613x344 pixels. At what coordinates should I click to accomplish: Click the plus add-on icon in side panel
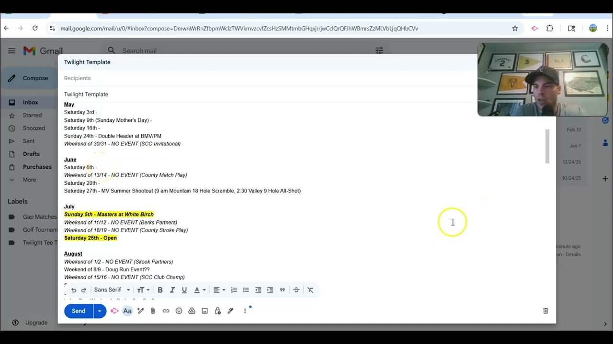(x=605, y=179)
